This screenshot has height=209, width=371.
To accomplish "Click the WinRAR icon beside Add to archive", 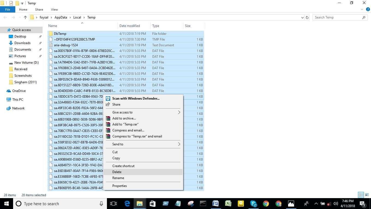I will 108,118.
